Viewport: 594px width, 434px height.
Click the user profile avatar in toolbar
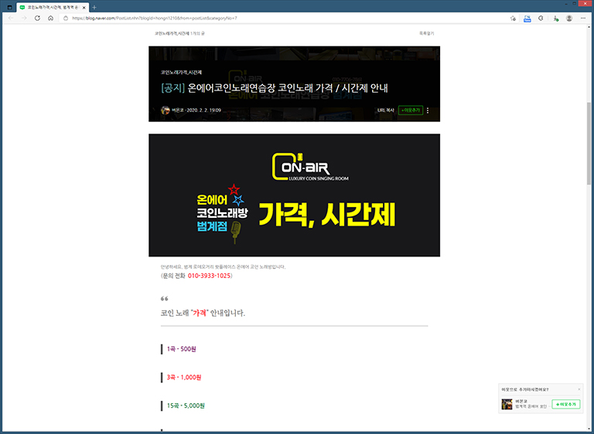[x=569, y=18]
